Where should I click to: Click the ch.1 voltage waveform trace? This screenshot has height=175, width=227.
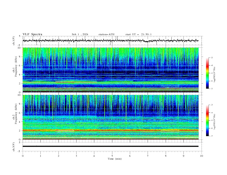pos(110,41)
